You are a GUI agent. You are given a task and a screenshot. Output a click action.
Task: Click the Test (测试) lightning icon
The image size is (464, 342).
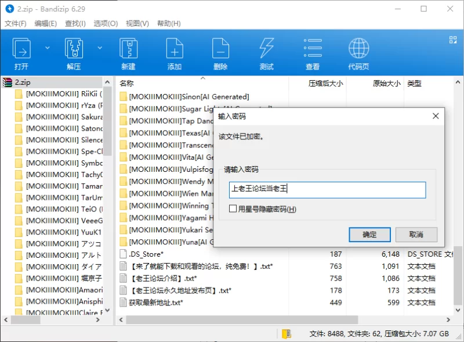[x=266, y=49]
